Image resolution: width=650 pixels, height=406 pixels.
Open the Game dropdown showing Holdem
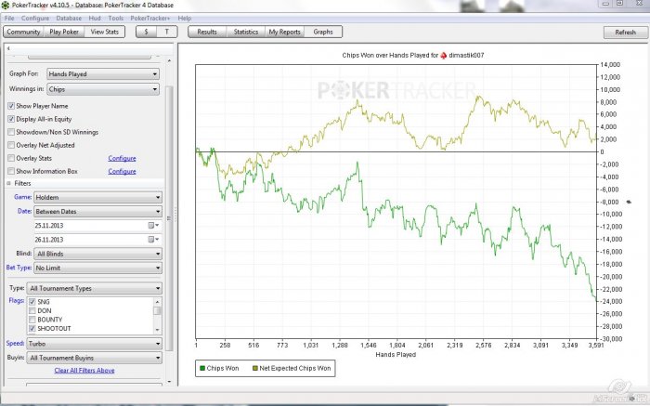97,197
